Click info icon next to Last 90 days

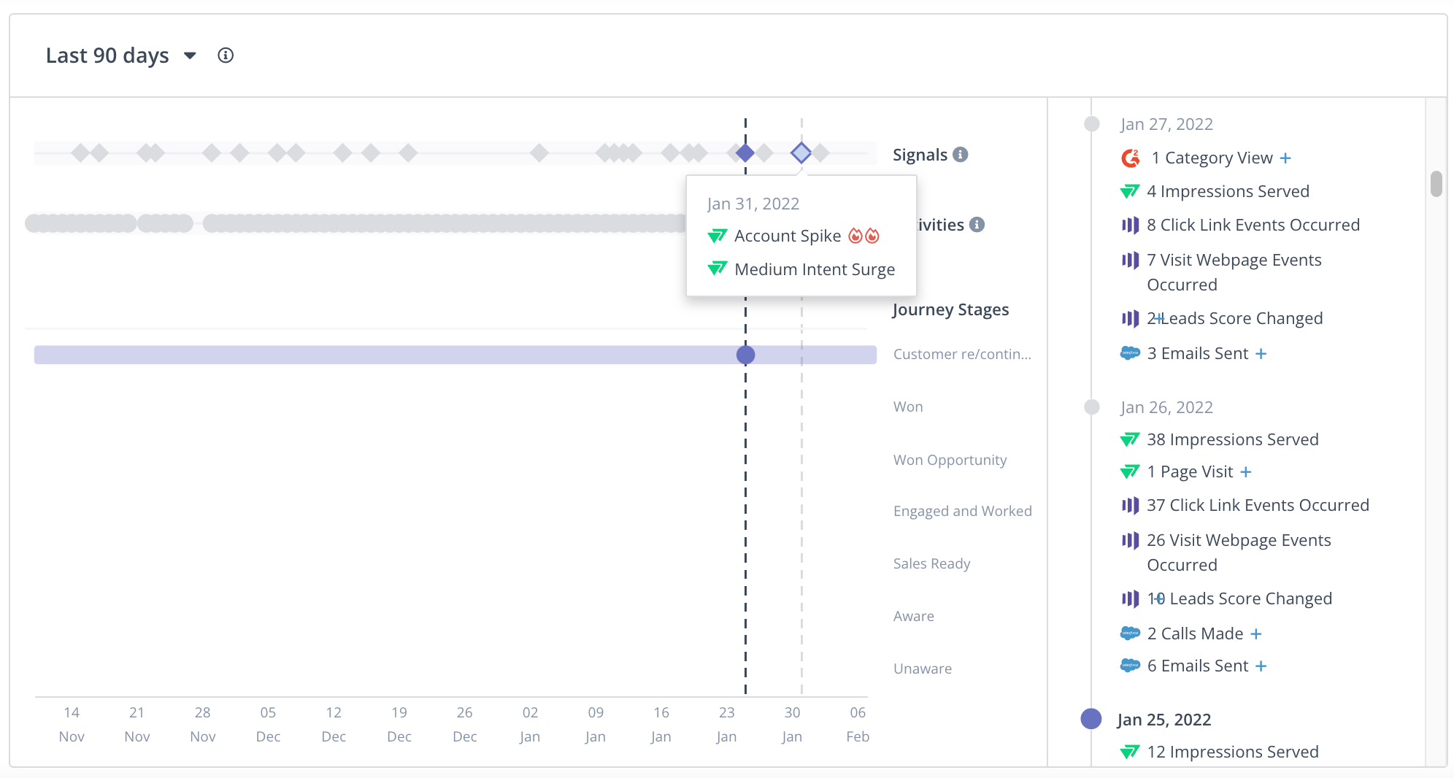pyautogui.click(x=226, y=55)
